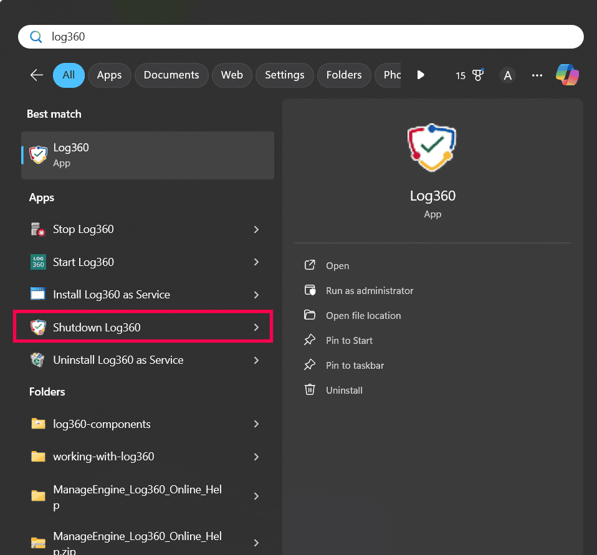
Task: Click the Install Log360 as Service icon
Action: click(x=38, y=294)
